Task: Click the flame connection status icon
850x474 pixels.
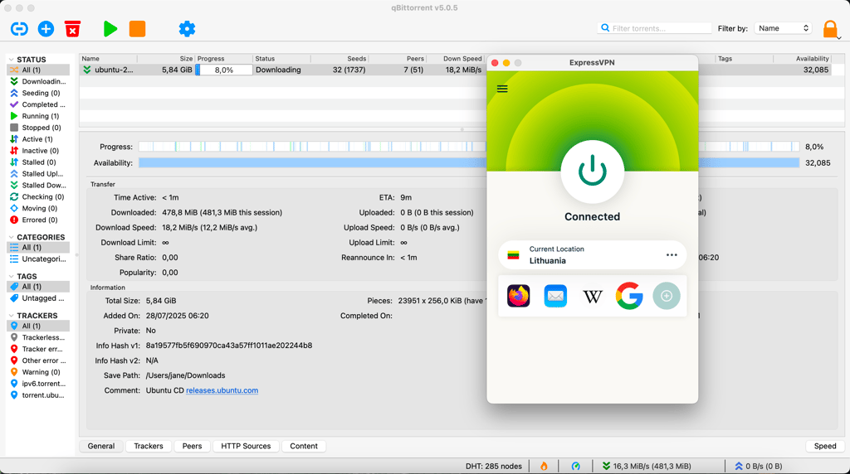Action: pyautogui.click(x=544, y=466)
